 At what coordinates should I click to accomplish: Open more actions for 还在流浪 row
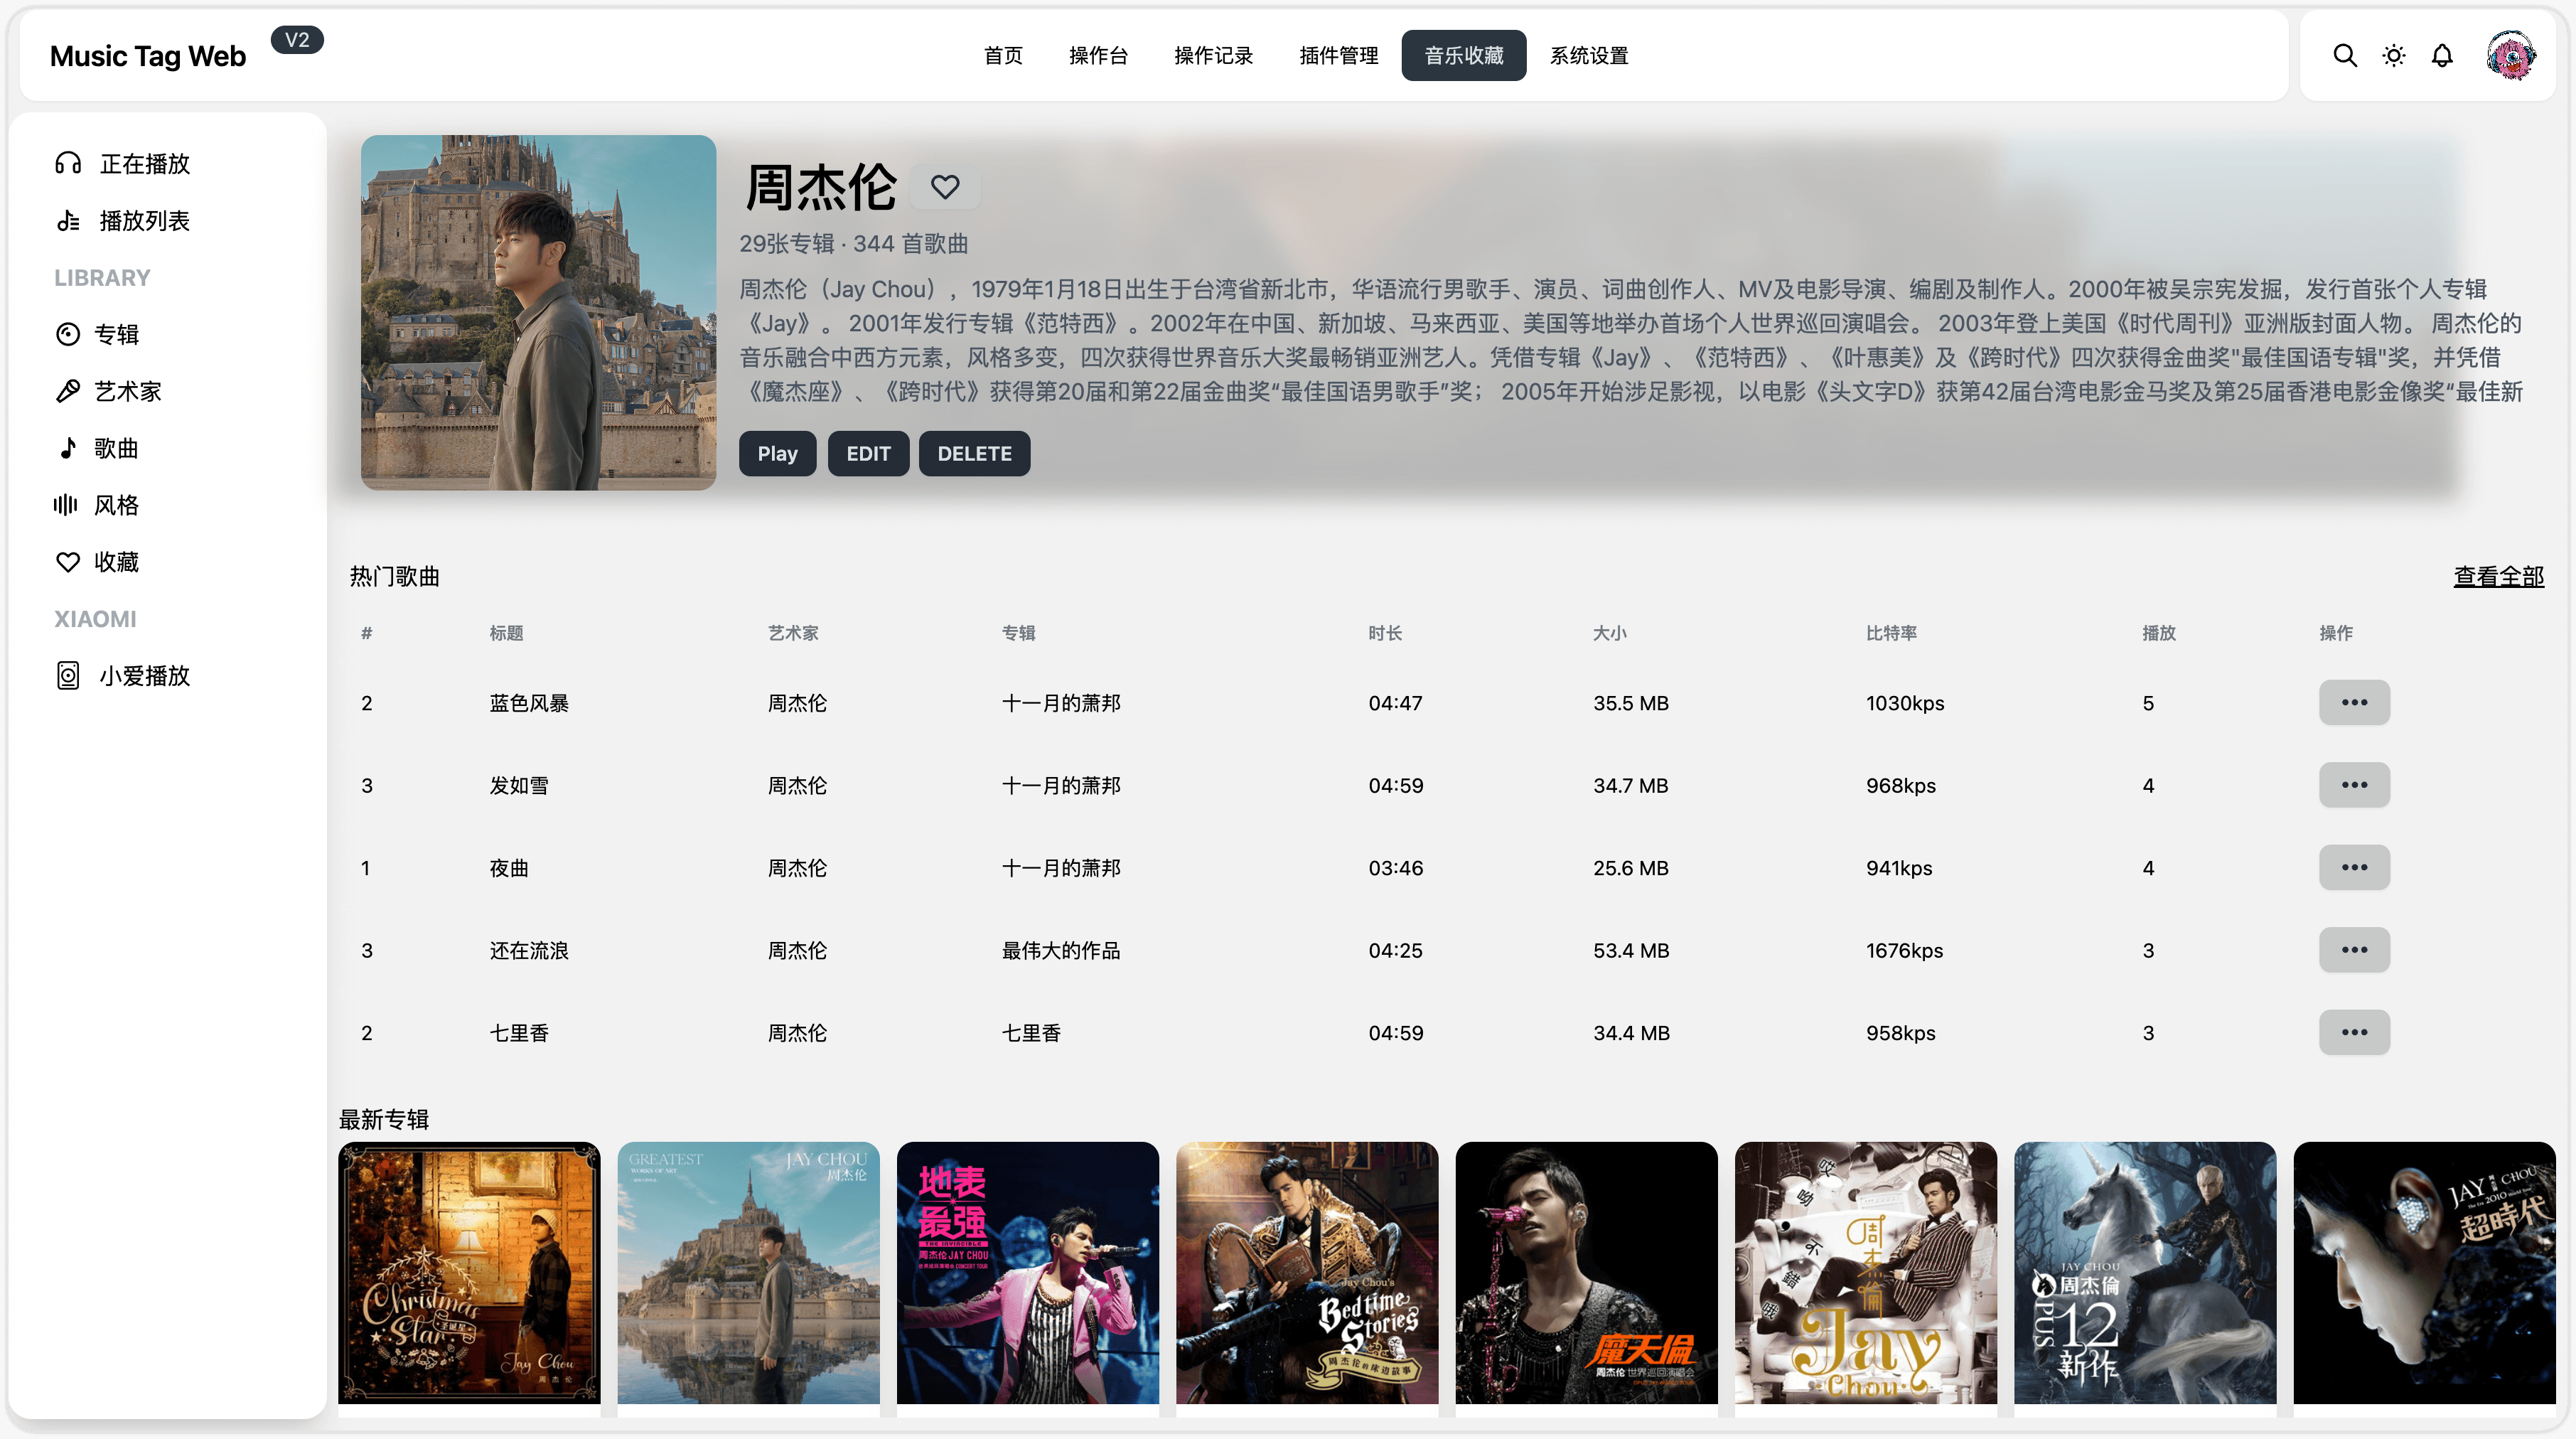point(2354,950)
